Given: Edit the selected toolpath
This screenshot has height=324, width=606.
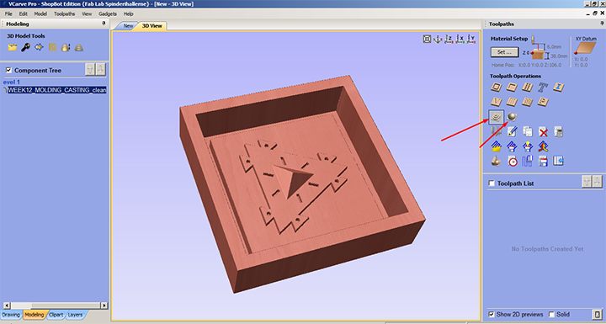Looking at the screenshot, I should tap(512, 132).
